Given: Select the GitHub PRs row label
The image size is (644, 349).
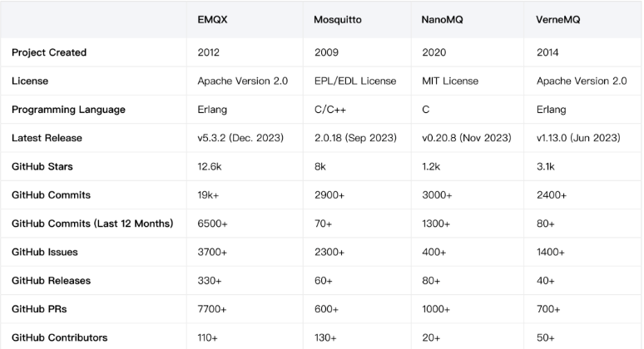Looking at the screenshot, I should coord(38,309).
